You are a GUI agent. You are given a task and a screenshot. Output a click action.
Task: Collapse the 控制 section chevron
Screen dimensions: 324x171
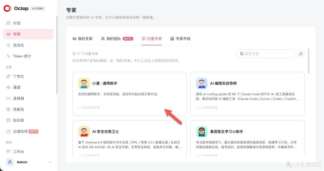click(x=49, y=142)
